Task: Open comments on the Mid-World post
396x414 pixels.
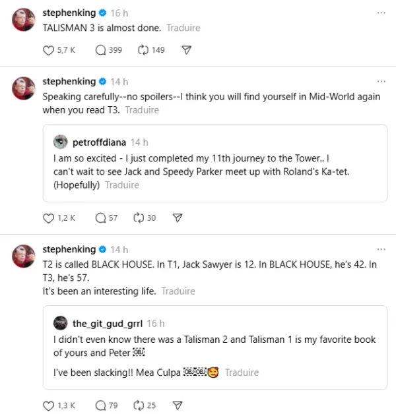Action: (x=101, y=218)
